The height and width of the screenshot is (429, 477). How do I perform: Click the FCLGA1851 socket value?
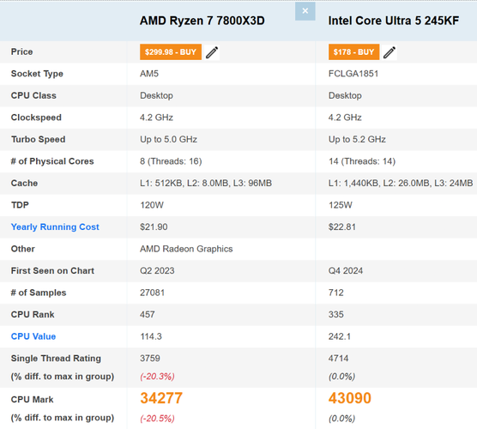click(x=353, y=74)
